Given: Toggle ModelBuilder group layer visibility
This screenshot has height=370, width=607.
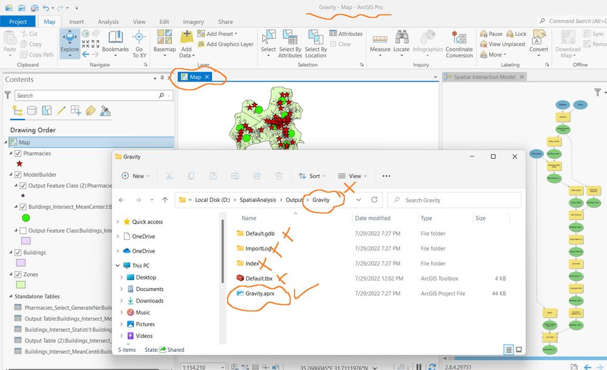Looking at the screenshot, I should [18, 174].
